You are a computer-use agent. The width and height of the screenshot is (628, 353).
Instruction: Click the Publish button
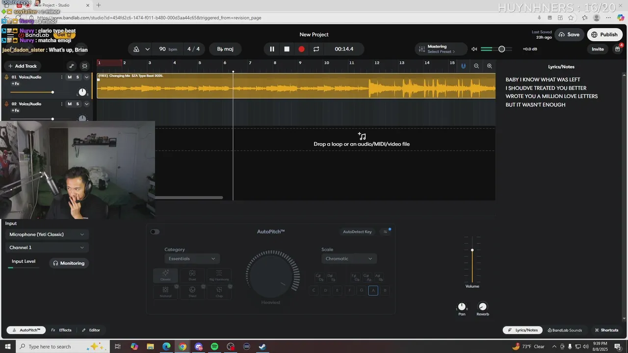[605, 34]
